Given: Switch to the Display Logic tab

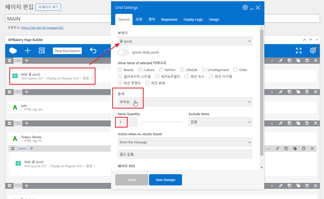Looking at the screenshot, I should (193, 19).
